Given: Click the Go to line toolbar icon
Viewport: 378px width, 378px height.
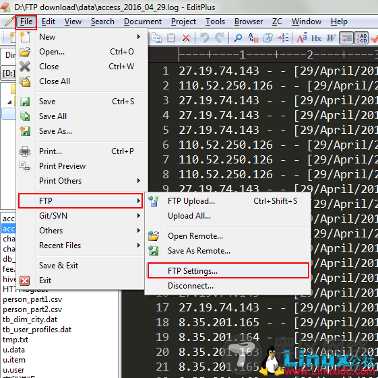Looking at the screenshot, I should click(283, 38).
